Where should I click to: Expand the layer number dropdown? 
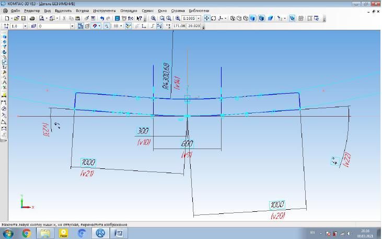click(72, 26)
